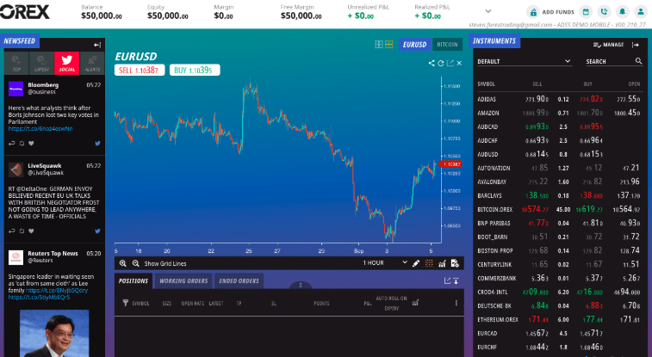652x357 pixels.
Task: Click MANAGE instruments button
Action: click(608, 45)
